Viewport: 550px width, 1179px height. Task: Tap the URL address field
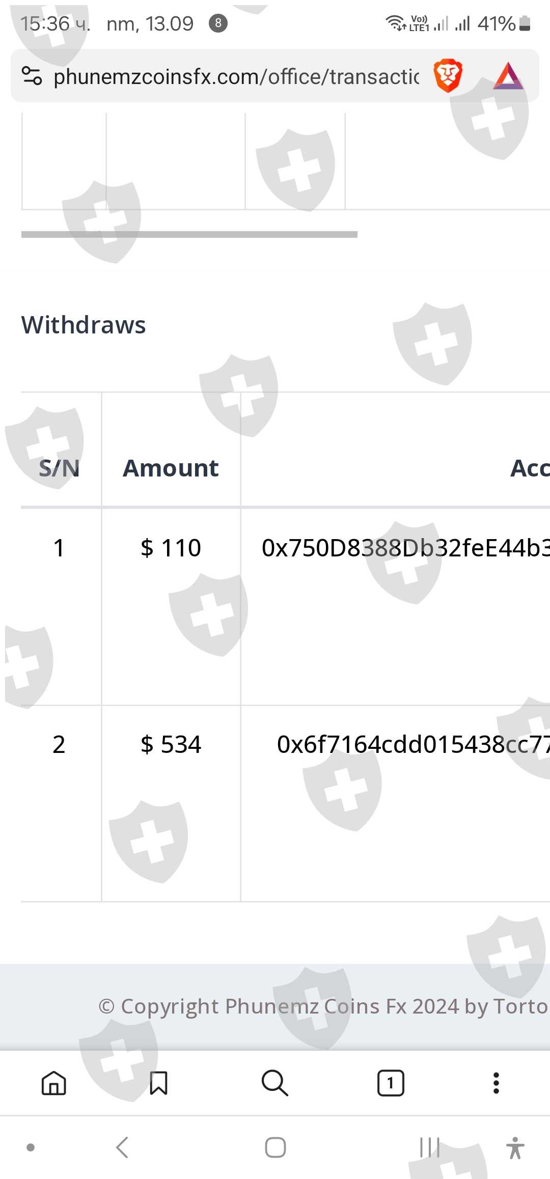tap(236, 76)
